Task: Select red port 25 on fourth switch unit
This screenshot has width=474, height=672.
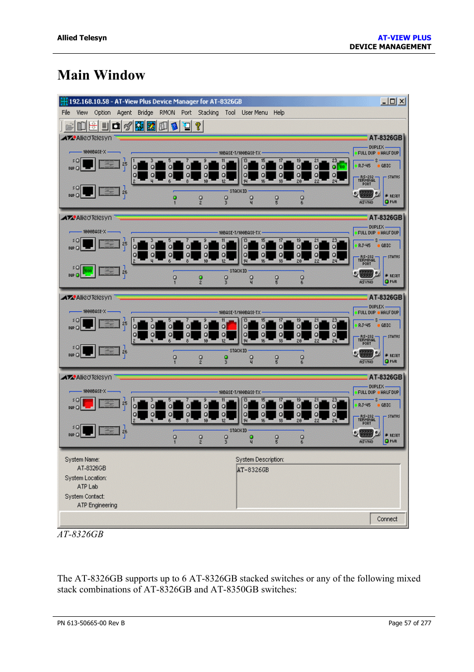Action: [88, 403]
